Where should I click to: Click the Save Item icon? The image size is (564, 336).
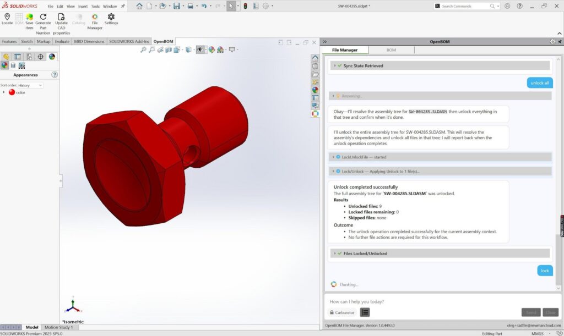pyautogui.click(x=29, y=17)
